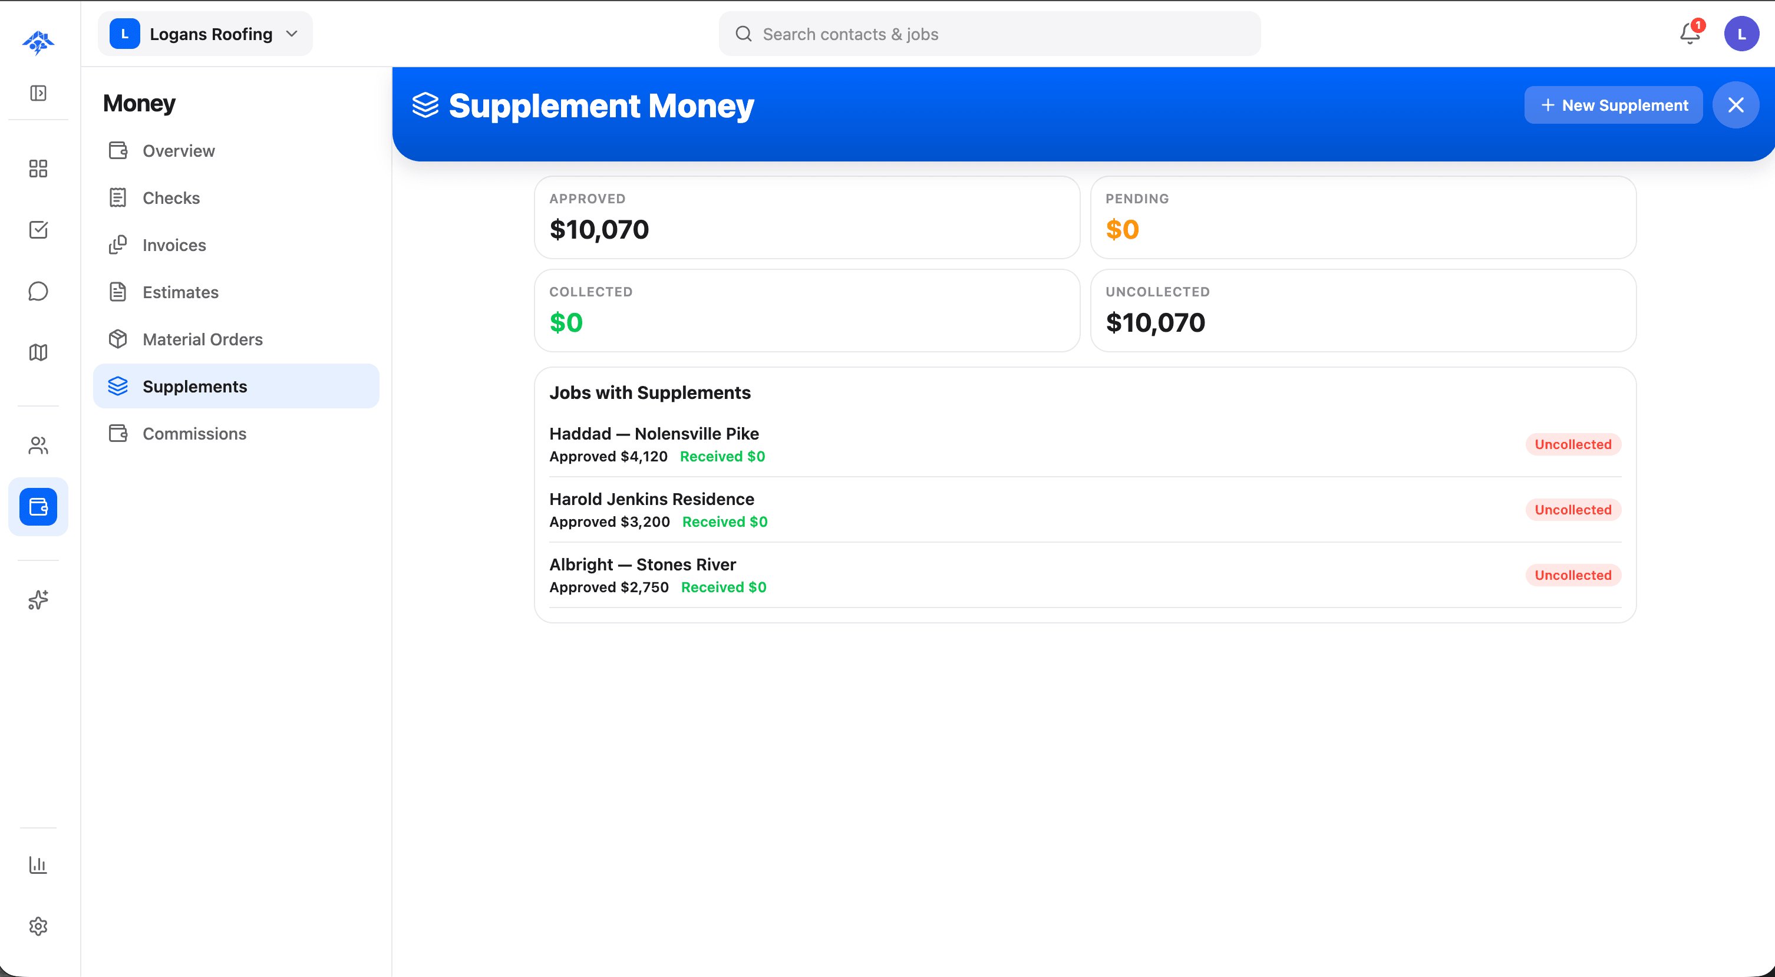Open the messages chat bubble icon
Viewport: 1775px width, 977px height.
coord(38,292)
